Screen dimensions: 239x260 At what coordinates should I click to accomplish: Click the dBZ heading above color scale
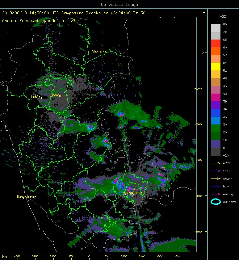[223, 17]
